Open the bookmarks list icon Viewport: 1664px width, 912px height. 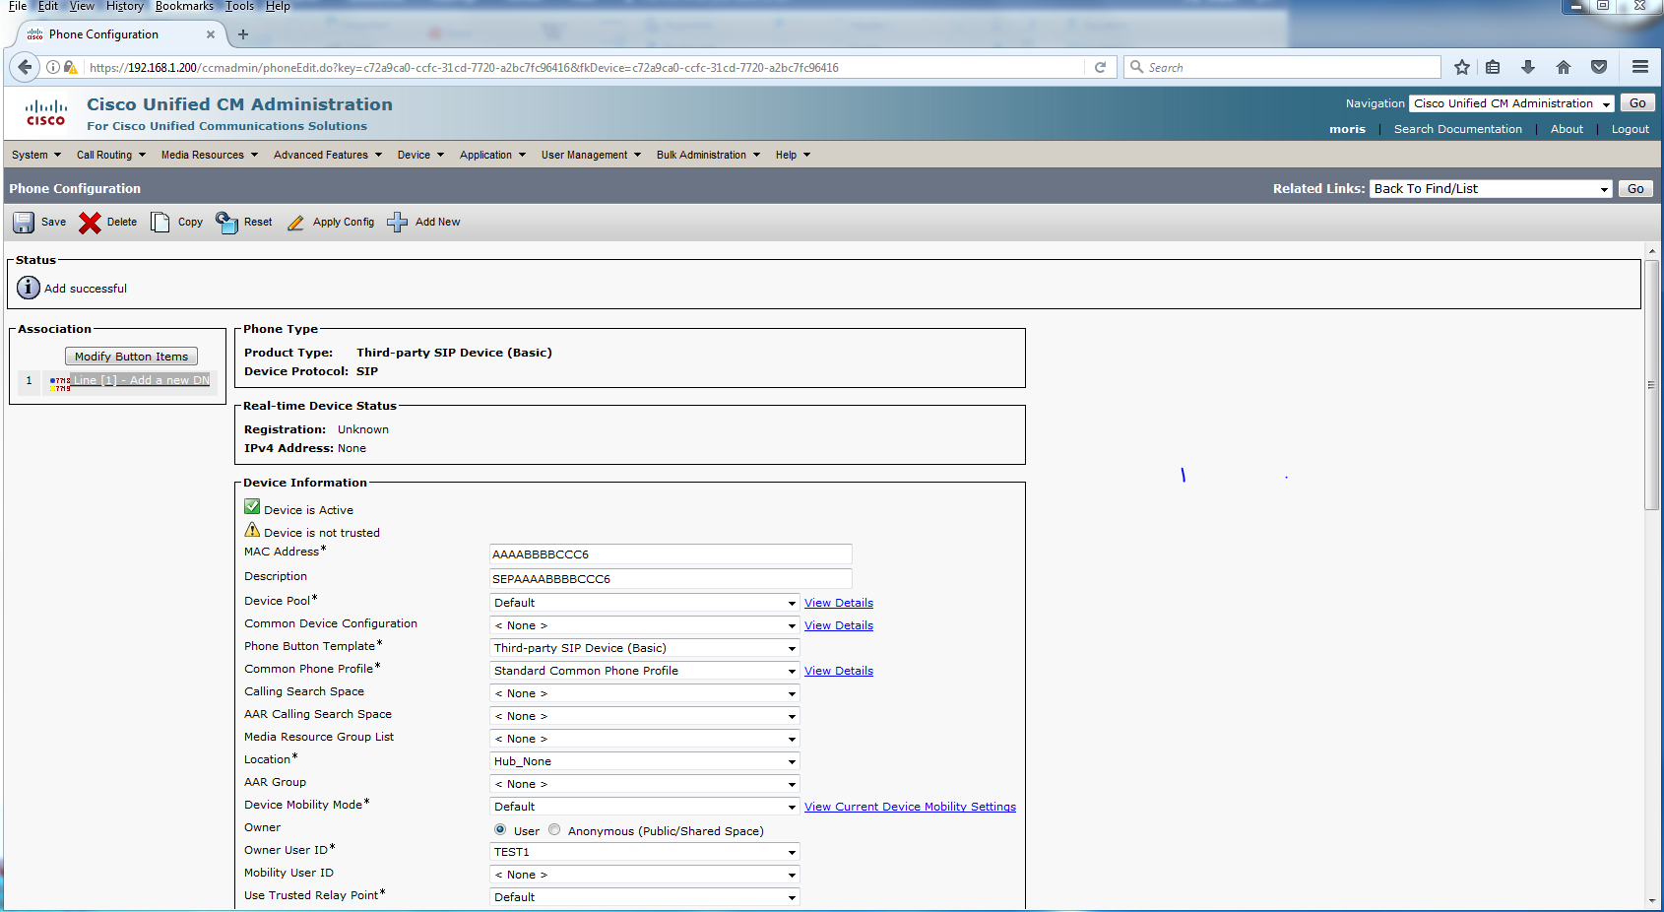click(1493, 67)
